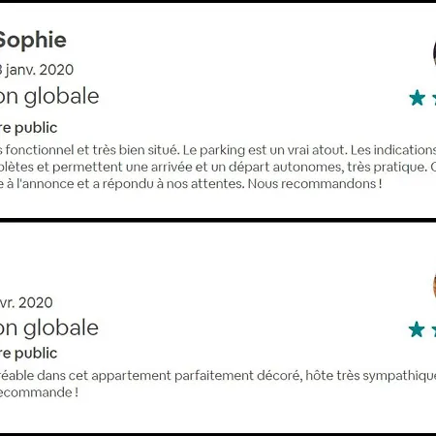The width and height of the screenshot is (436, 436).
Task: Click the text 'fonctionnel et très bien situé'
Action: (92, 150)
